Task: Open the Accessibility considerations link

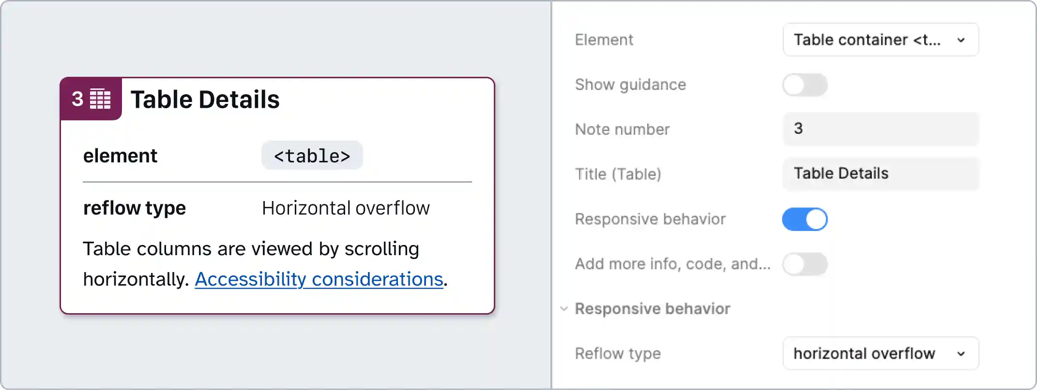Action: [319, 279]
